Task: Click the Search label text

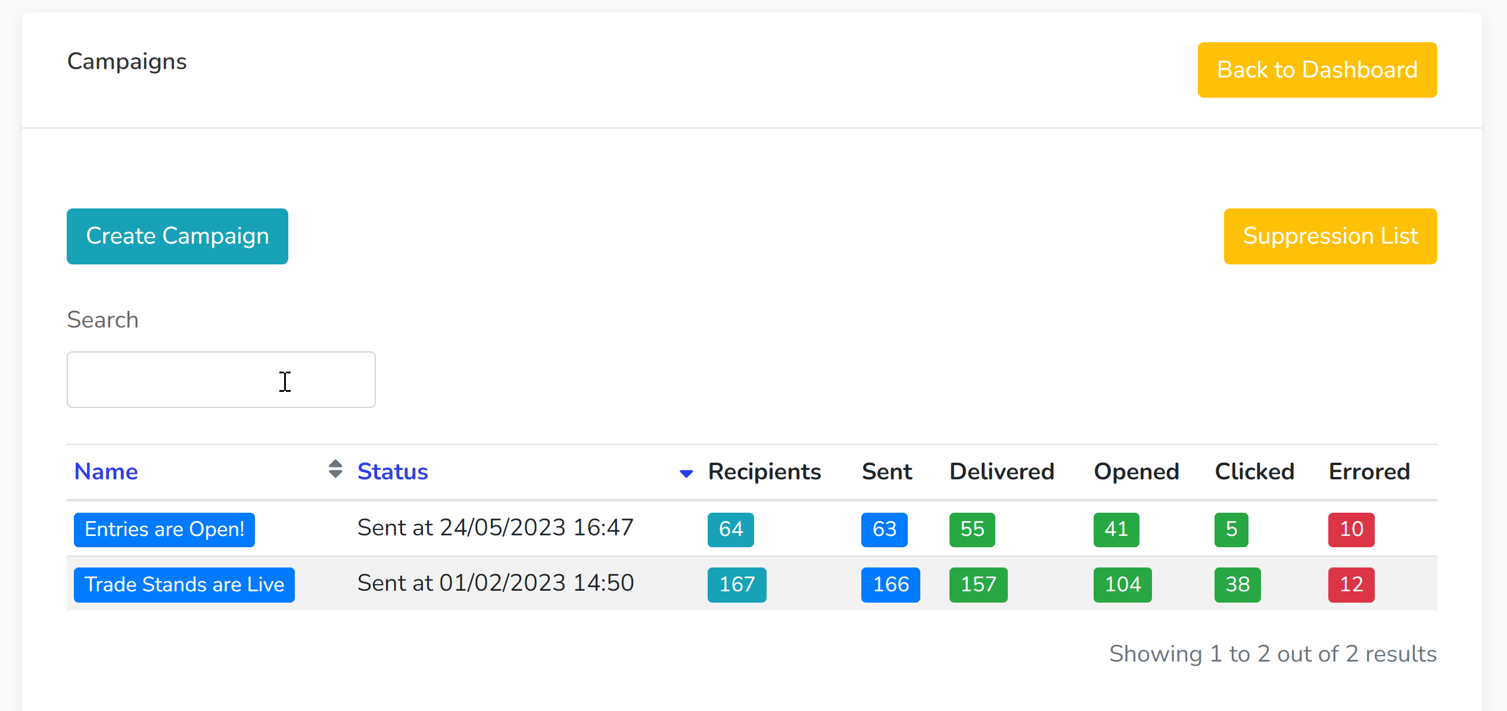Action: click(x=102, y=320)
